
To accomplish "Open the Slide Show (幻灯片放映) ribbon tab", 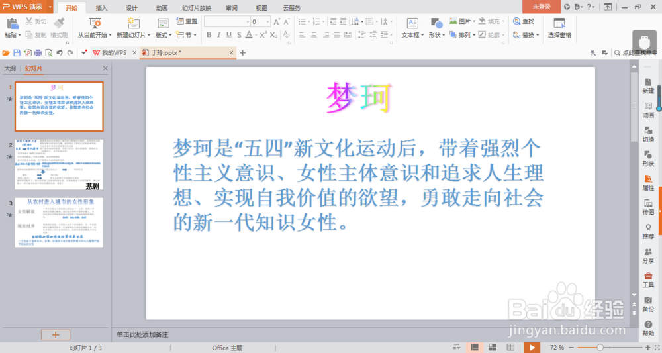I will [x=197, y=7].
